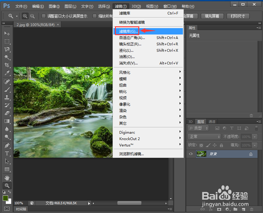Open the 图像(I) menu
This screenshot has height=213, width=263.
click(54, 6)
